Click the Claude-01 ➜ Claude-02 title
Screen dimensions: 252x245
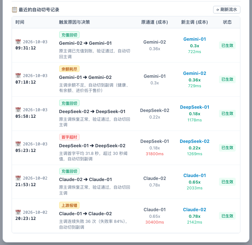(x=85, y=214)
